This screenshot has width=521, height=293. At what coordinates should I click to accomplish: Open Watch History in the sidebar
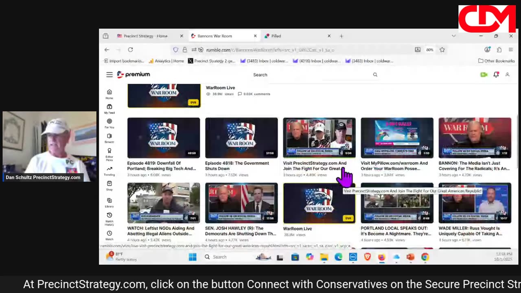(109, 219)
